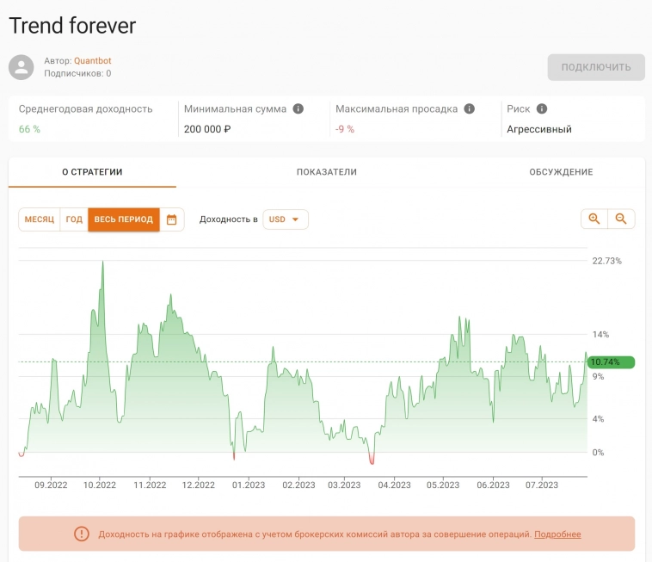The image size is (652, 562).
Task: Click the author avatar icon
Action: (x=22, y=67)
